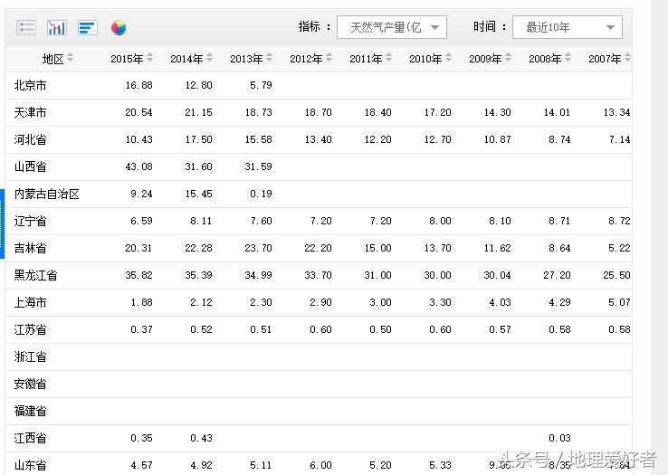
Task: Select the 辽宁省 row label
Action: (x=30, y=221)
